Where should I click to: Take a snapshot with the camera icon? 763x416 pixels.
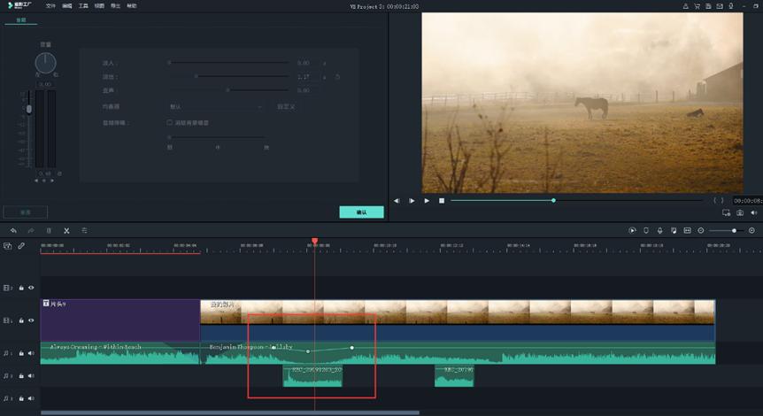pos(740,212)
